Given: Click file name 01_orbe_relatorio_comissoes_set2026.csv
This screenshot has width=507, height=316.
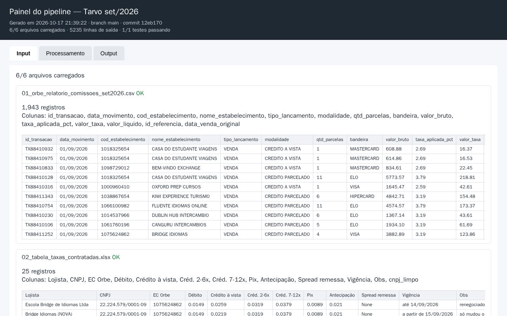Looking at the screenshot, I should coord(78,94).
